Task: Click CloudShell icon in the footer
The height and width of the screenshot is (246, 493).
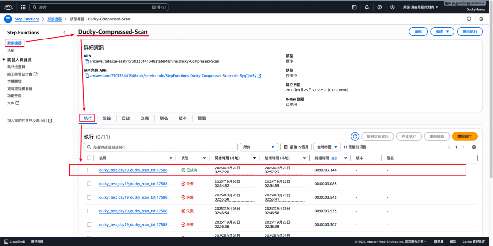Action: click(x=7, y=242)
